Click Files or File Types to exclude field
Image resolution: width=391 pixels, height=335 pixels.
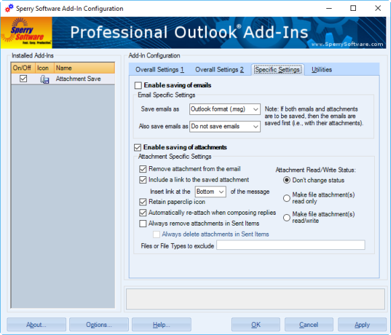[291, 244]
